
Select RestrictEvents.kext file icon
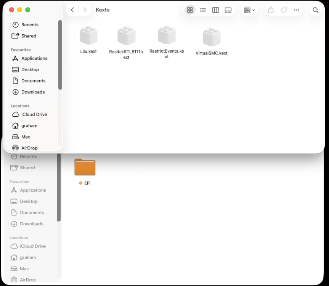click(x=167, y=35)
